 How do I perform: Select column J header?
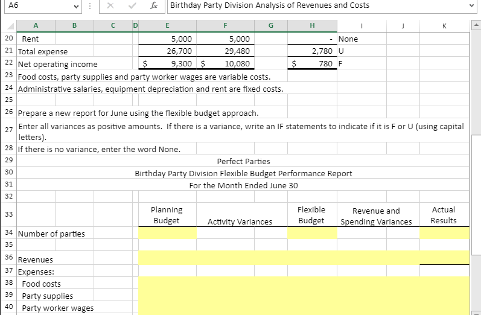[x=403, y=26]
